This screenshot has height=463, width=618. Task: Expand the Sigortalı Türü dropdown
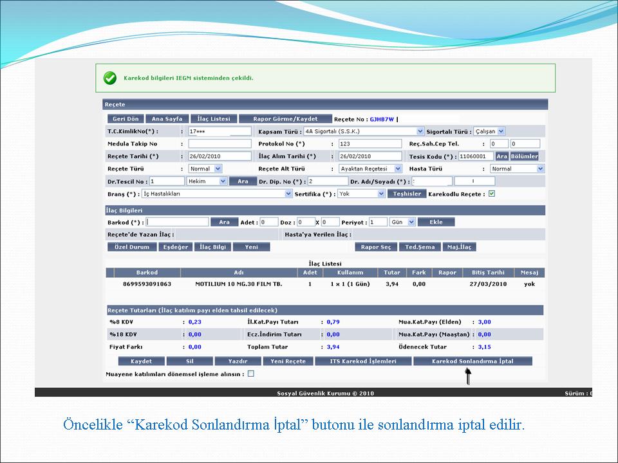[x=489, y=131]
